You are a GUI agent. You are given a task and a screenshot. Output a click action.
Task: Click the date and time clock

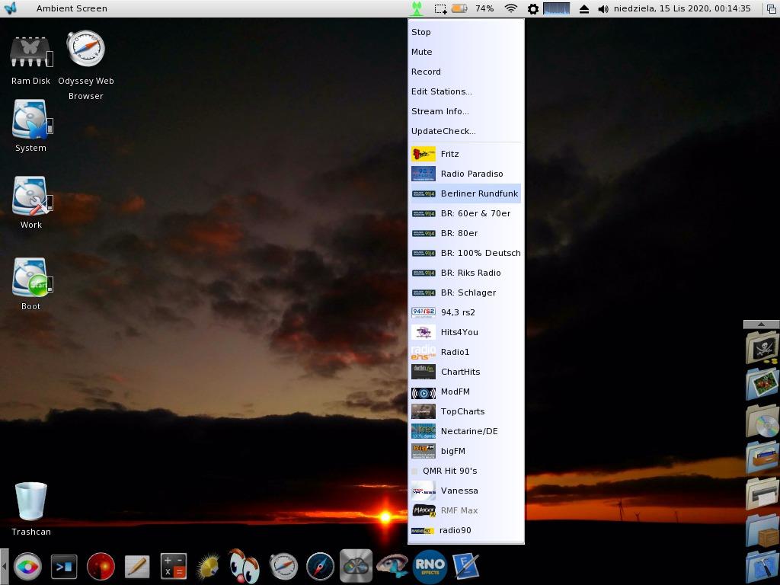pyautogui.click(x=682, y=8)
